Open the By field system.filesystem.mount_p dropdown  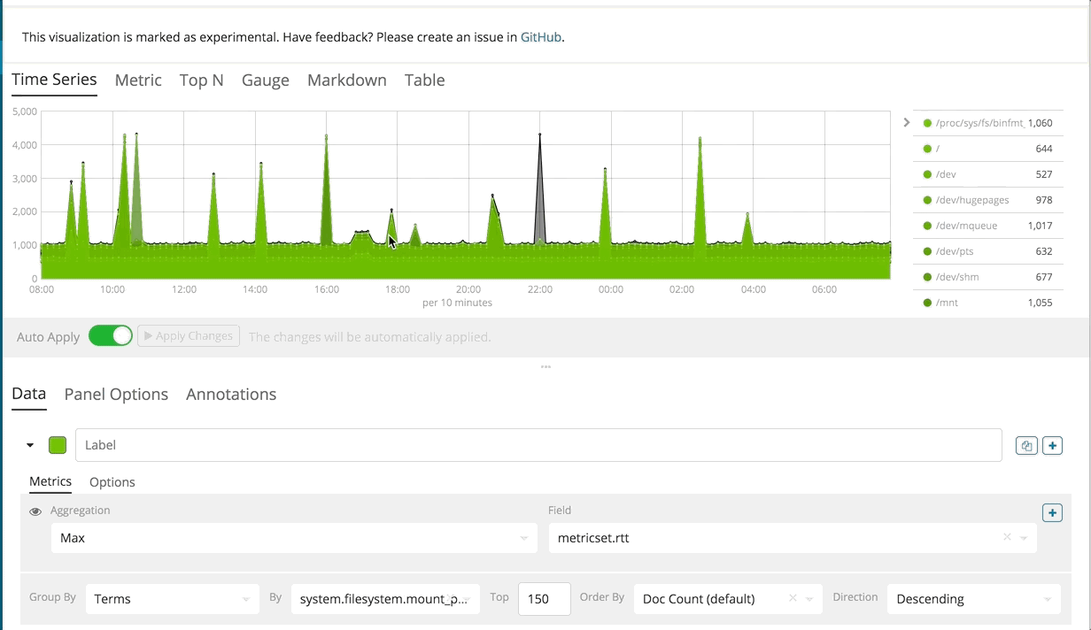383,599
